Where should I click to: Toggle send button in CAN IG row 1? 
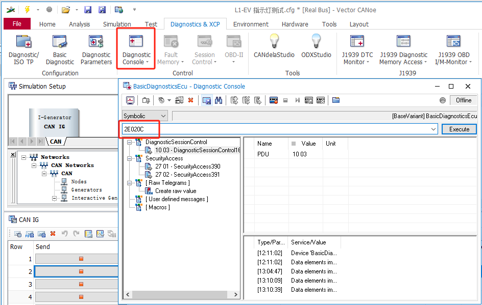tap(77, 259)
